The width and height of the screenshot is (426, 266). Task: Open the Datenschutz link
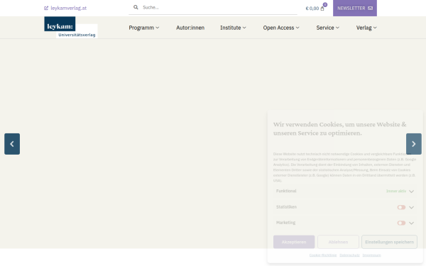pos(349,255)
